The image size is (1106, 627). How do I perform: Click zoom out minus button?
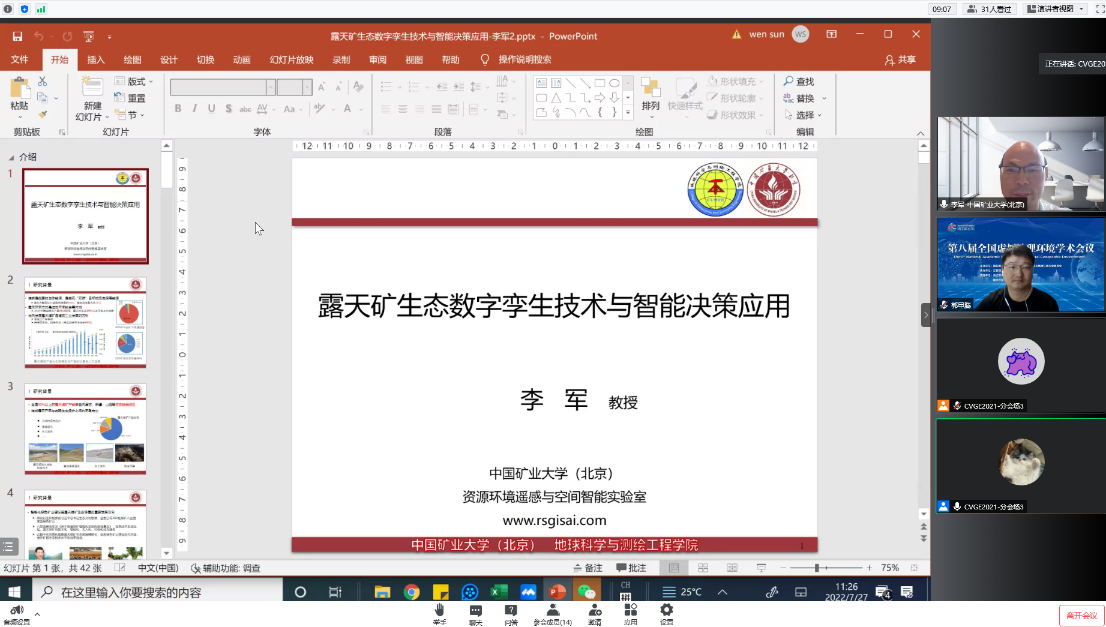pyautogui.click(x=783, y=568)
